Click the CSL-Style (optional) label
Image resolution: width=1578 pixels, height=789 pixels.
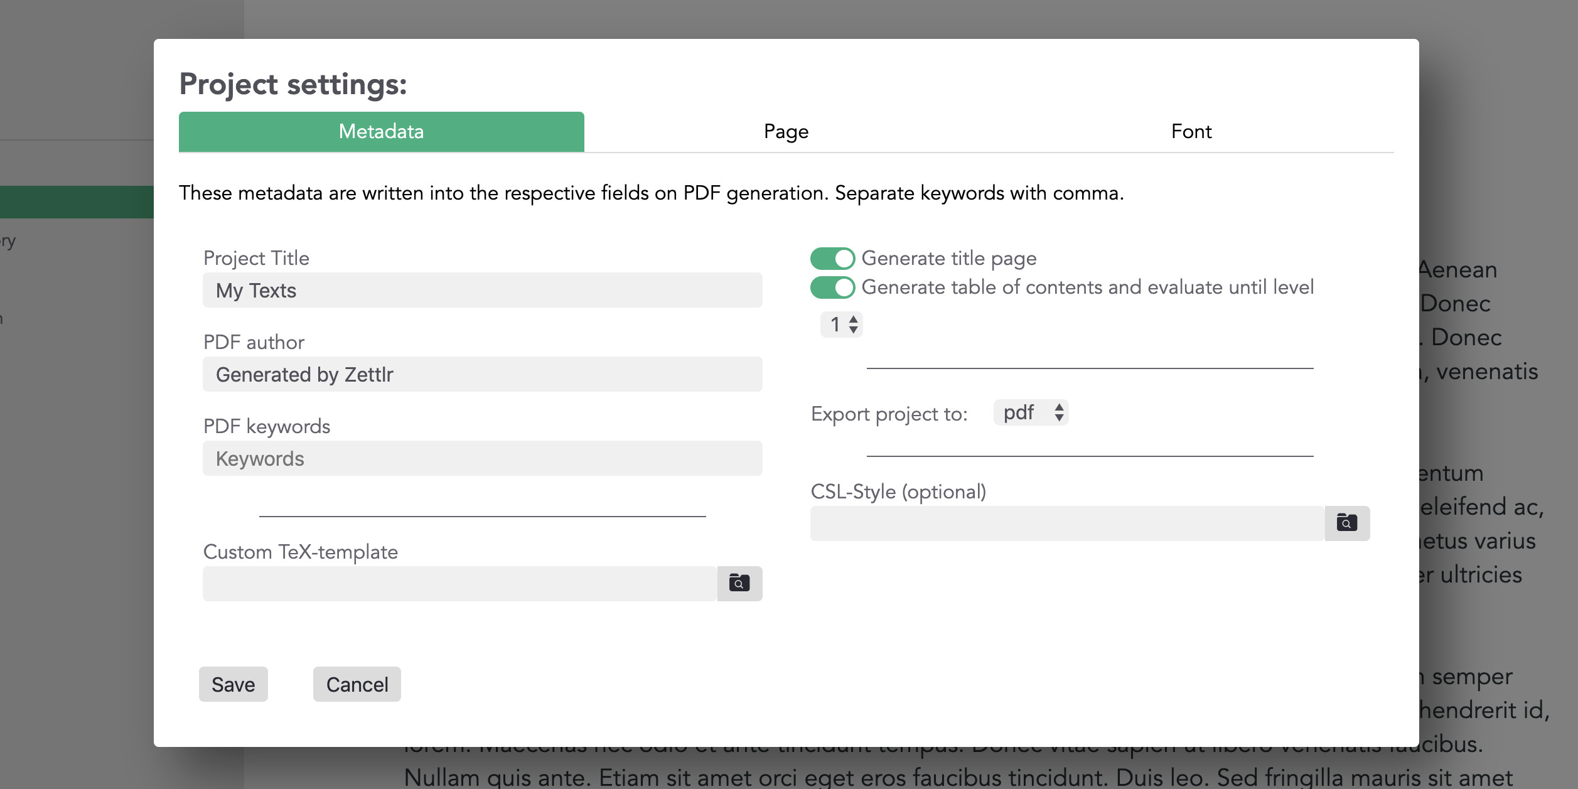click(x=898, y=491)
